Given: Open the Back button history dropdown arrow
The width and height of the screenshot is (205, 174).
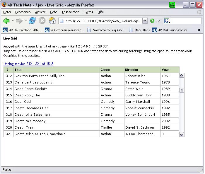Looking at the screenshot, I should pyautogui.click(x=13, y=21).
